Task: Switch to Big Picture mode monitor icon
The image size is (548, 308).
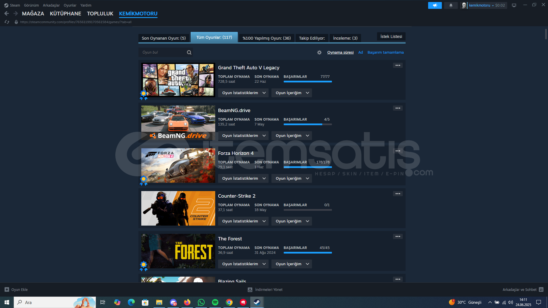Action: 514,5
